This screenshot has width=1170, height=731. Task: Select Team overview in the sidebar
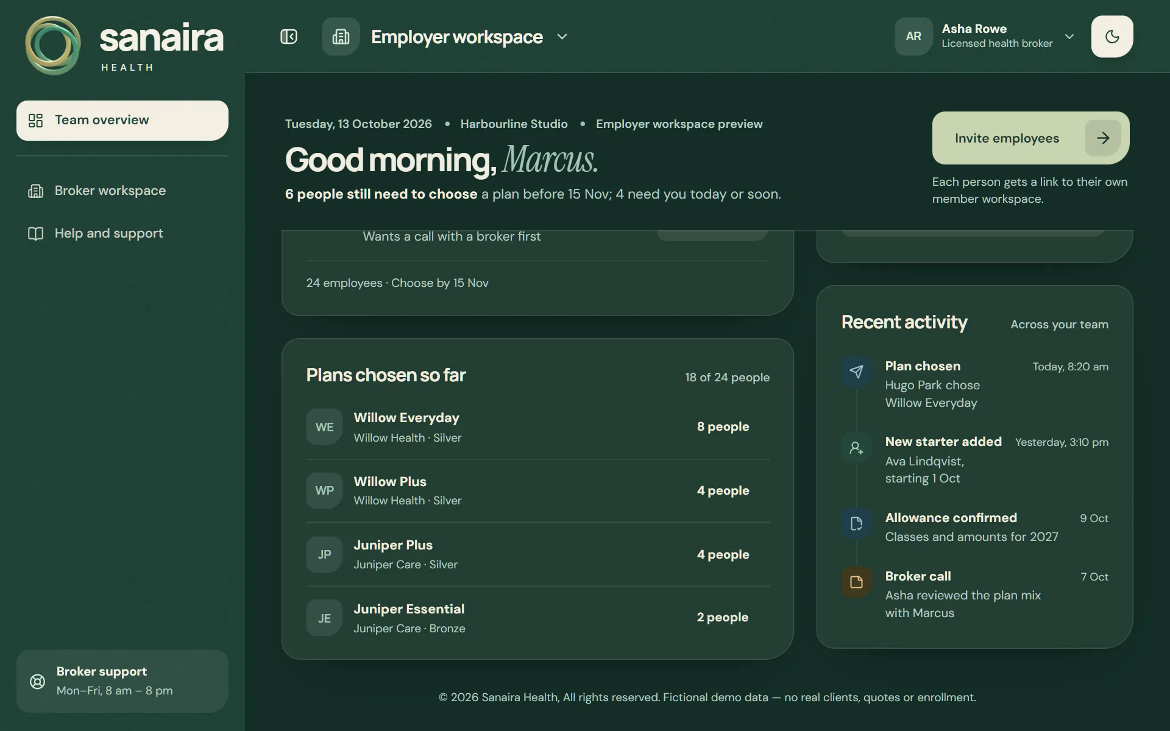(122, 121)
